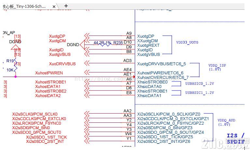Click pin number W4

point(128,134)
